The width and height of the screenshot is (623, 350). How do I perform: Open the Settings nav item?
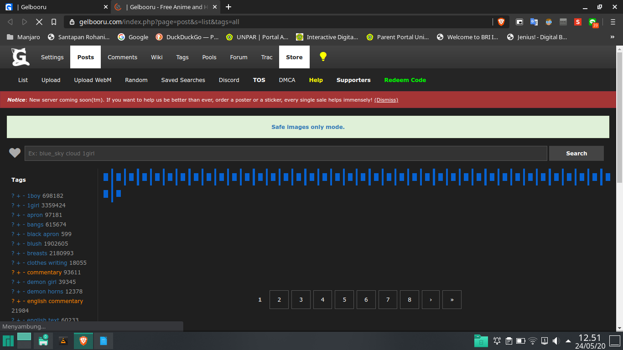pos(52,57)
